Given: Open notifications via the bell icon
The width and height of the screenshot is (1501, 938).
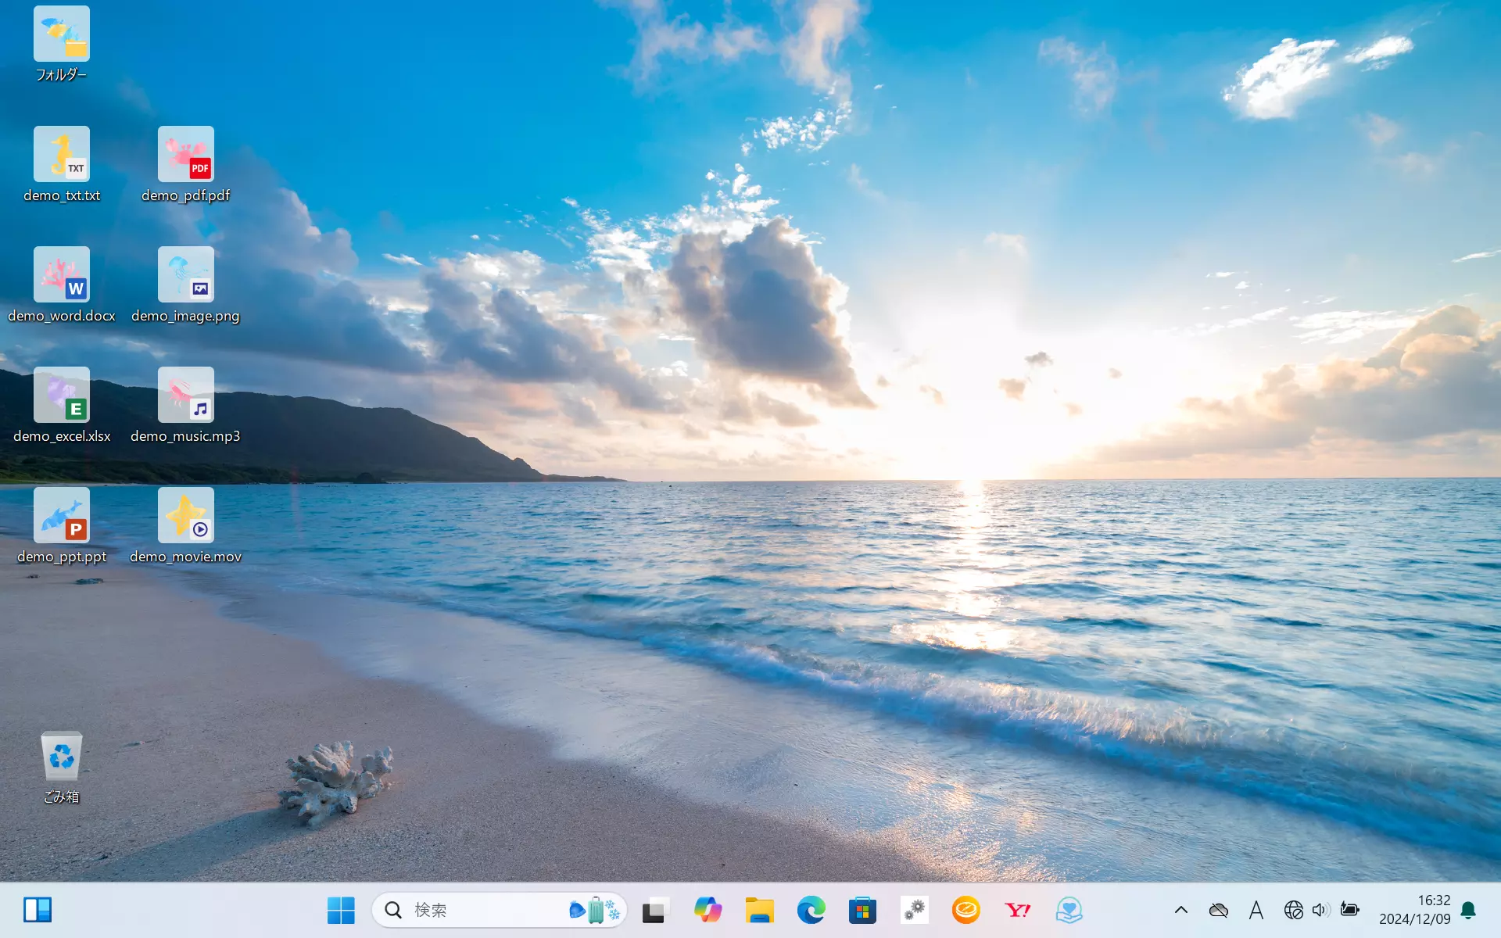Looking at the screenshot, I should coord(1469,910).
